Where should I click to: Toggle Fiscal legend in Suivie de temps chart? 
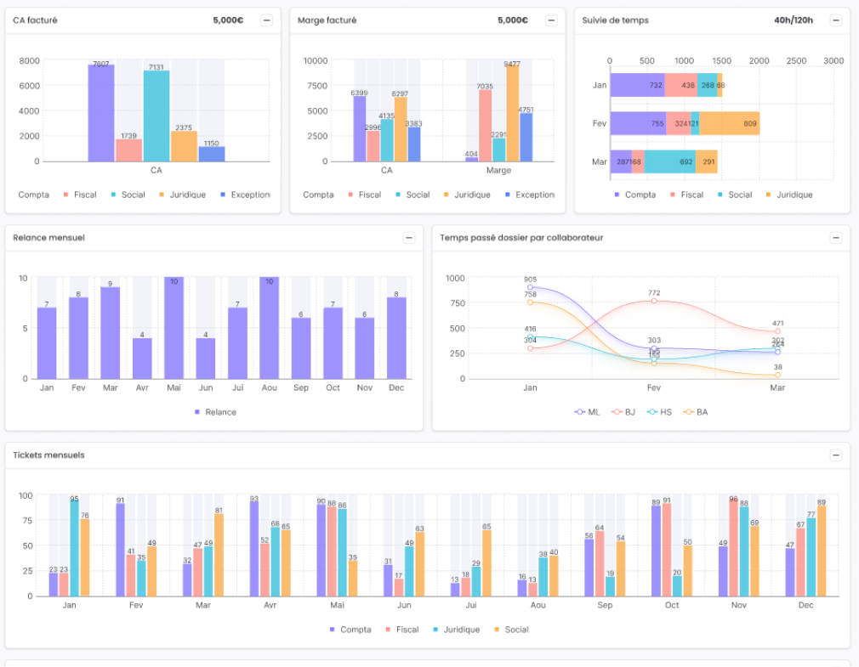coord(687,195)
